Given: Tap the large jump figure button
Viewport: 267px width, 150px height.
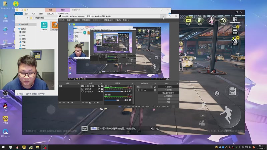Looking at the screenshot, I should tap(228, 115).
